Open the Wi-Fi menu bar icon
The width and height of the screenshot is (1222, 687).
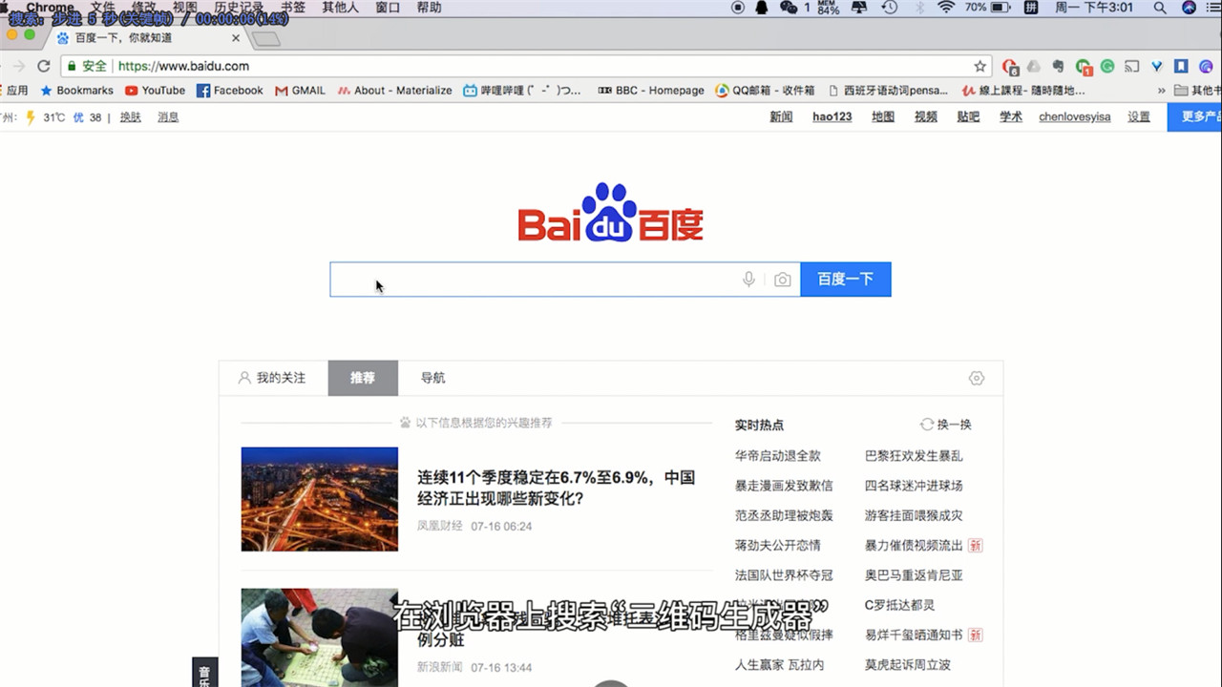tap(945, 8)
